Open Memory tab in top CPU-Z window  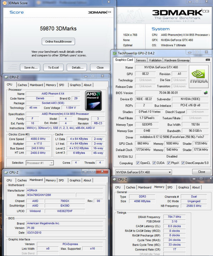tap(51, 85)
